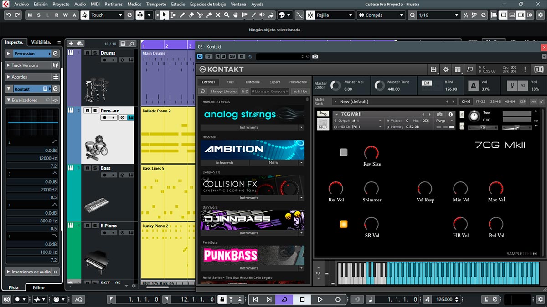Select the hand tool in Cubase toolbar
The width and height of the screenshot is (547, 307).
pyautogui.click(x=236, y=15)
